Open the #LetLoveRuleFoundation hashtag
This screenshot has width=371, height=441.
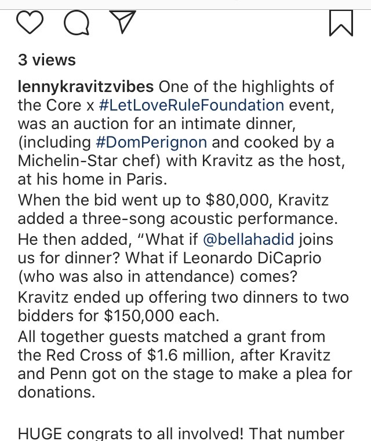191,105
